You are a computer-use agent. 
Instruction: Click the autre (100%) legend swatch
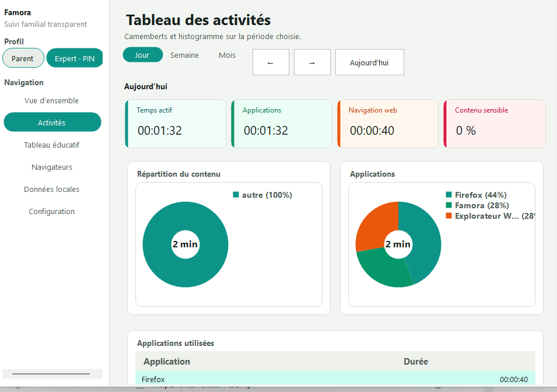point(236,194)
